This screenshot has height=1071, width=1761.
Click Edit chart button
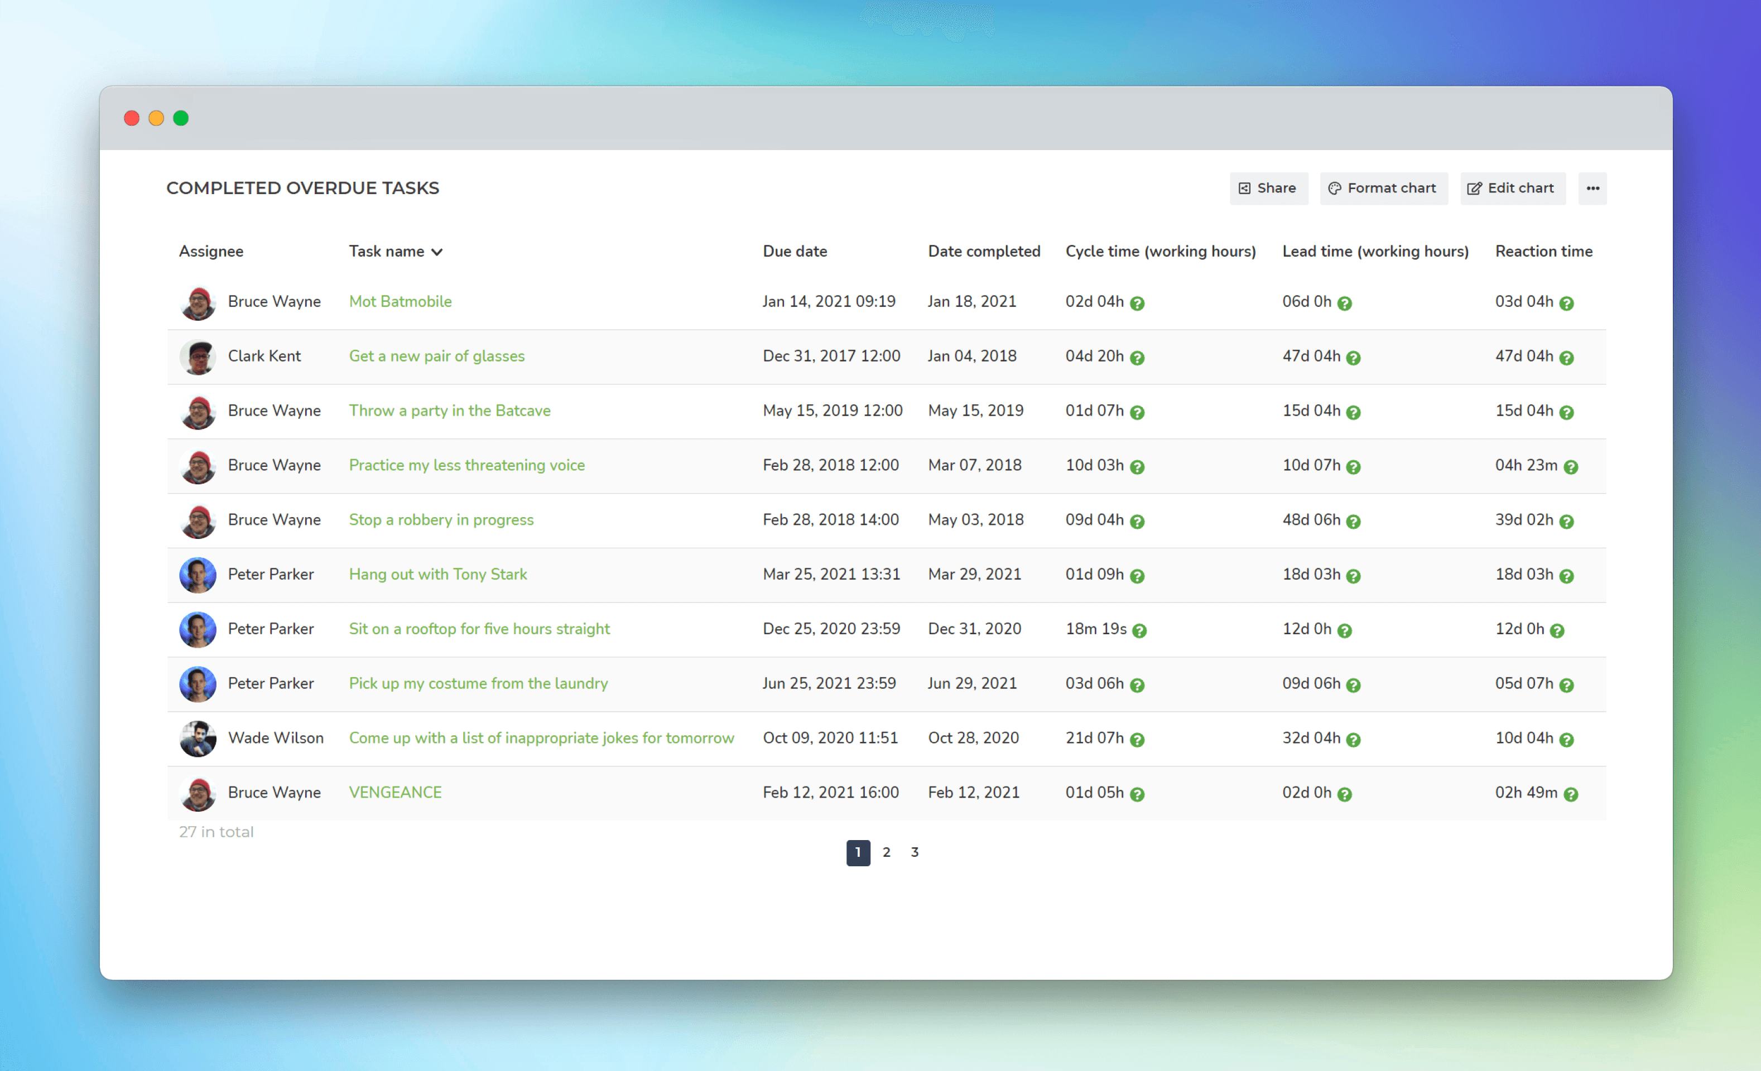coord(1512,189)
